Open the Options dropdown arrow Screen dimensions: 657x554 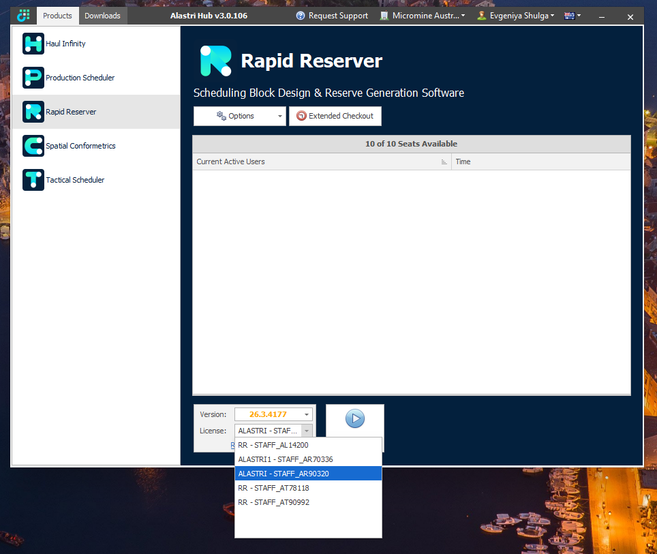coord(280,116)
